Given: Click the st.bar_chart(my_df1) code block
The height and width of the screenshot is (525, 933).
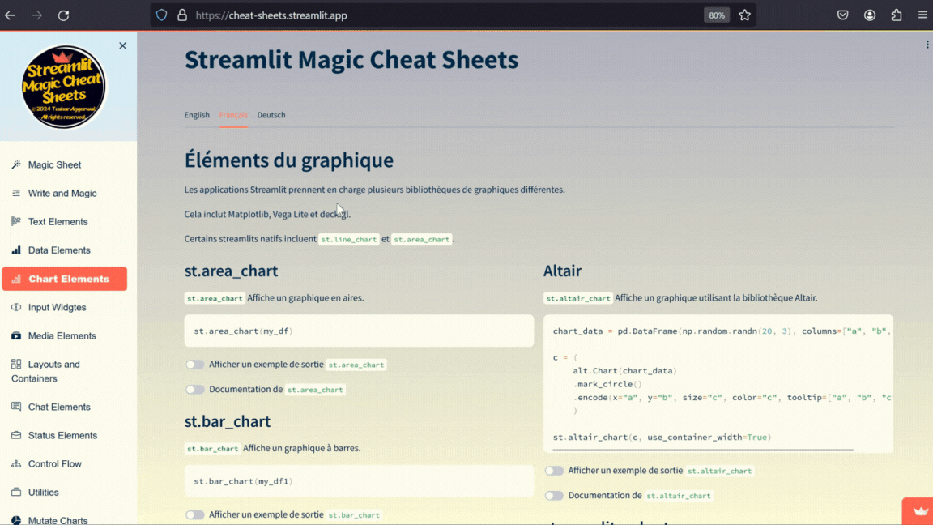Looking at the screenshot, I should pyautogui.click(x=359, y=481).
